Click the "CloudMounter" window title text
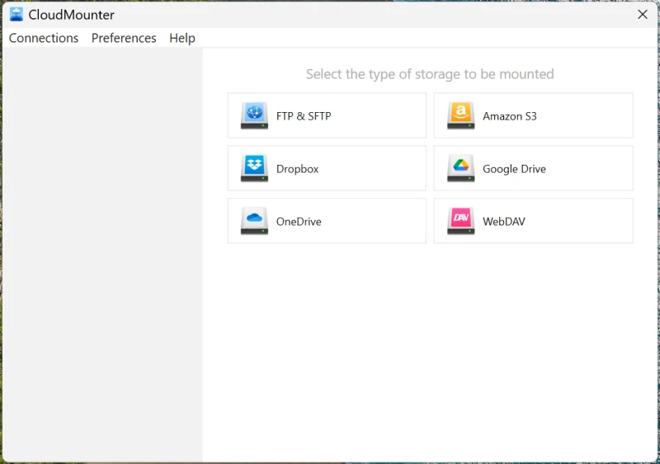This screenshot has width=660, height=464. (72, 15)
